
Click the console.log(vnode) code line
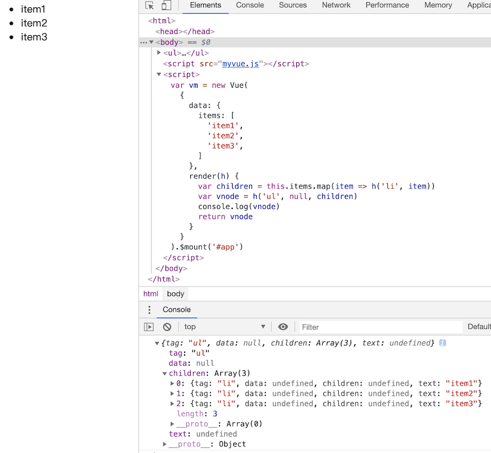238,207
